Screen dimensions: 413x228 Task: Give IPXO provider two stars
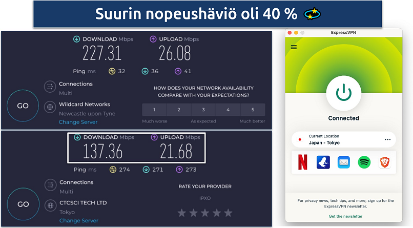194,213
